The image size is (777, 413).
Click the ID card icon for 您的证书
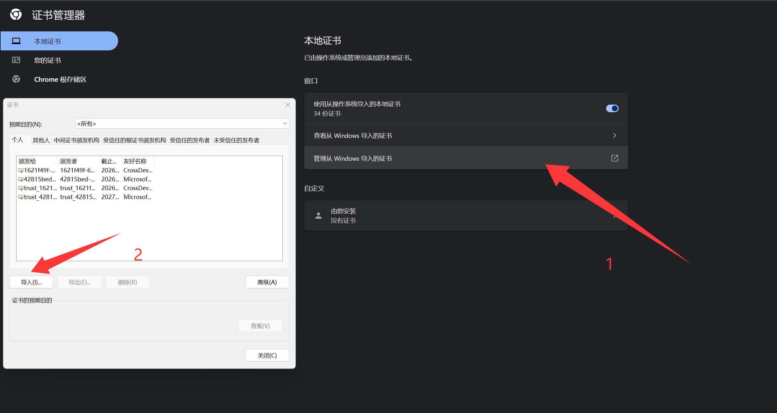[16, 60]
